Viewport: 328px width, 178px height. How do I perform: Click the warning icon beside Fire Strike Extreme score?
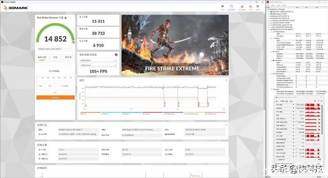pos(66,18)
